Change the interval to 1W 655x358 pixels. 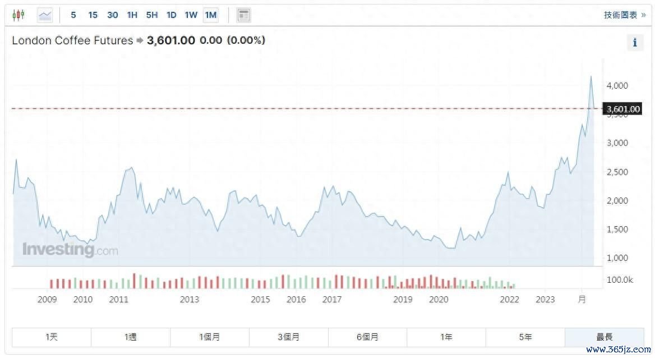tap(191, 15)
